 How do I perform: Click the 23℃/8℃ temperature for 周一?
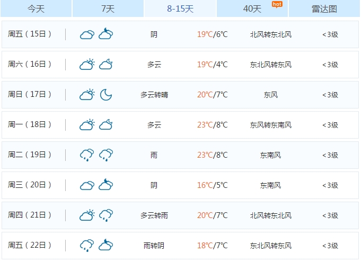pos(213,125)
